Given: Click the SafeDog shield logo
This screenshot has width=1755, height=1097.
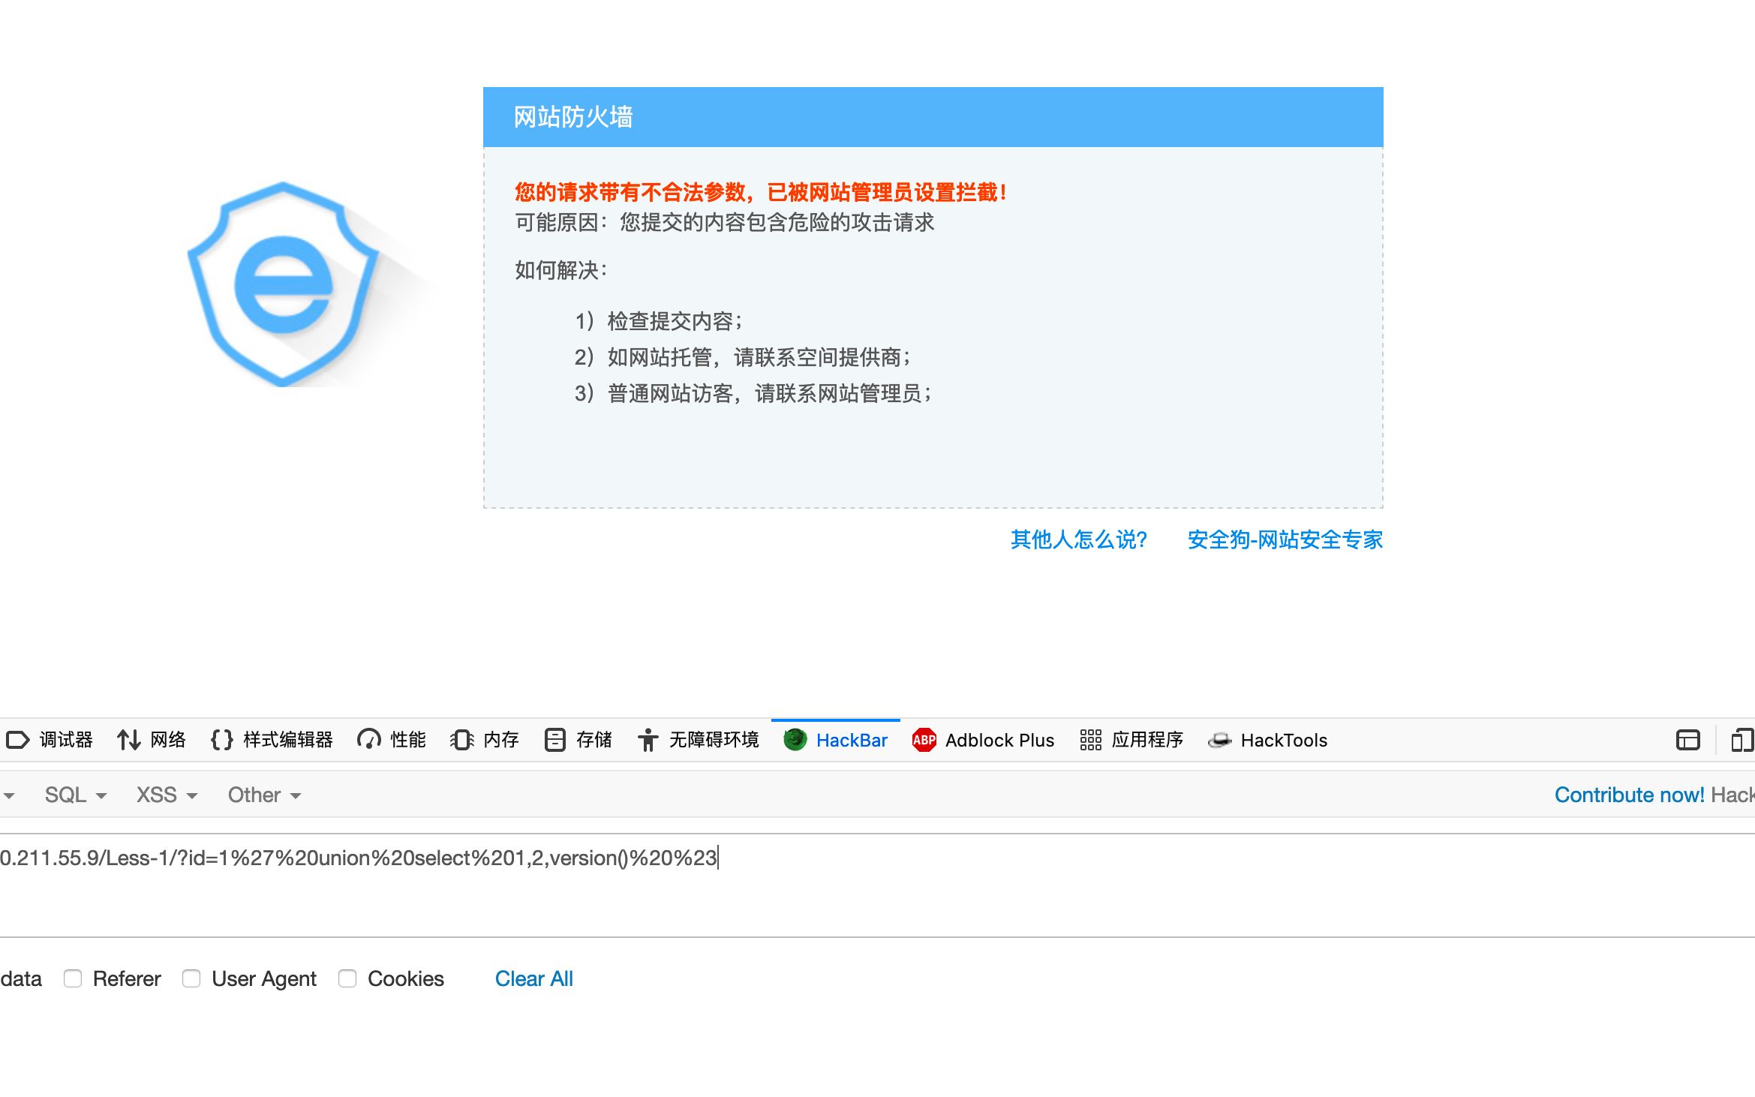Looking at the screenshot, I should click(x=284, y=284).
